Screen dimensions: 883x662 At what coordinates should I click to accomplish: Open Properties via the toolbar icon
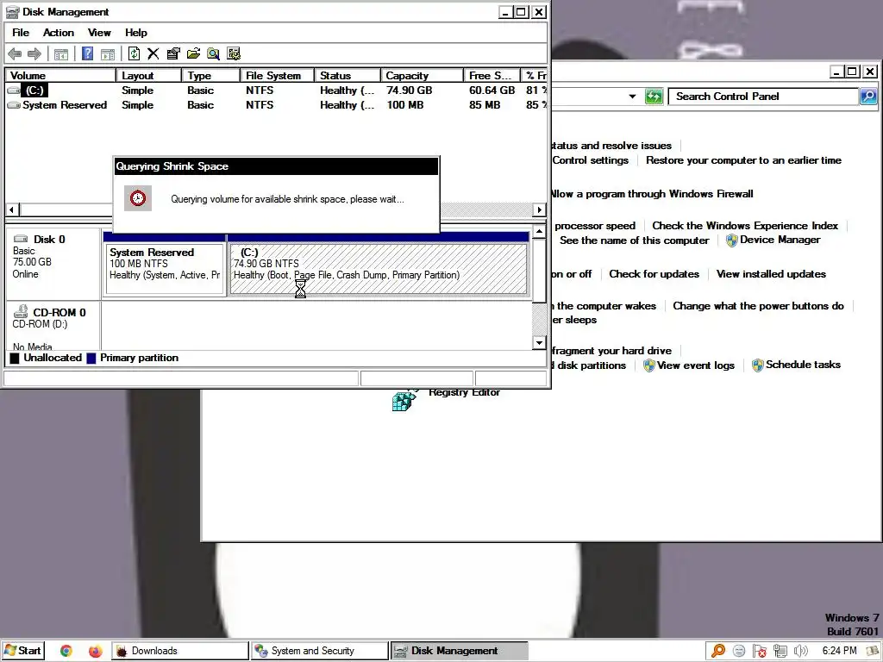click(x=173, y=53)
